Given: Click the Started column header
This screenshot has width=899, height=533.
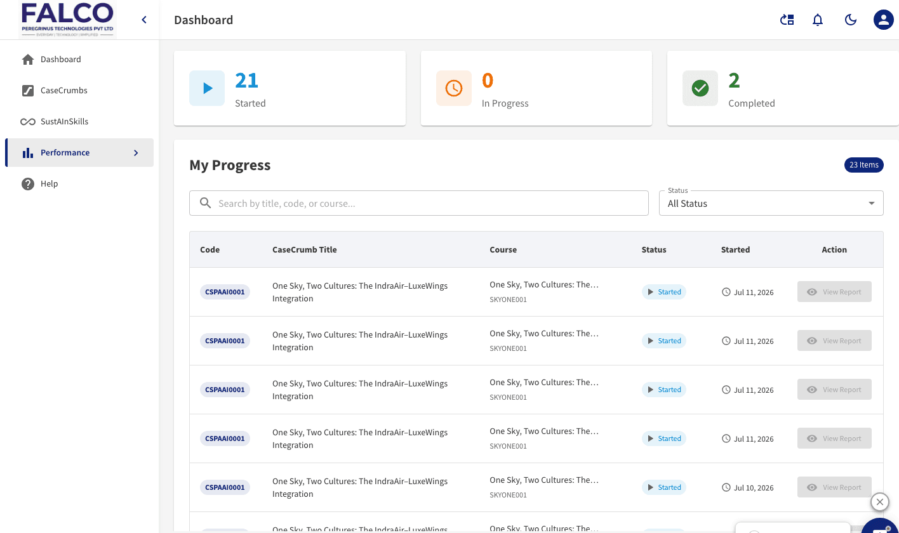Looking at the screenshot, I should tap(736, 249).
